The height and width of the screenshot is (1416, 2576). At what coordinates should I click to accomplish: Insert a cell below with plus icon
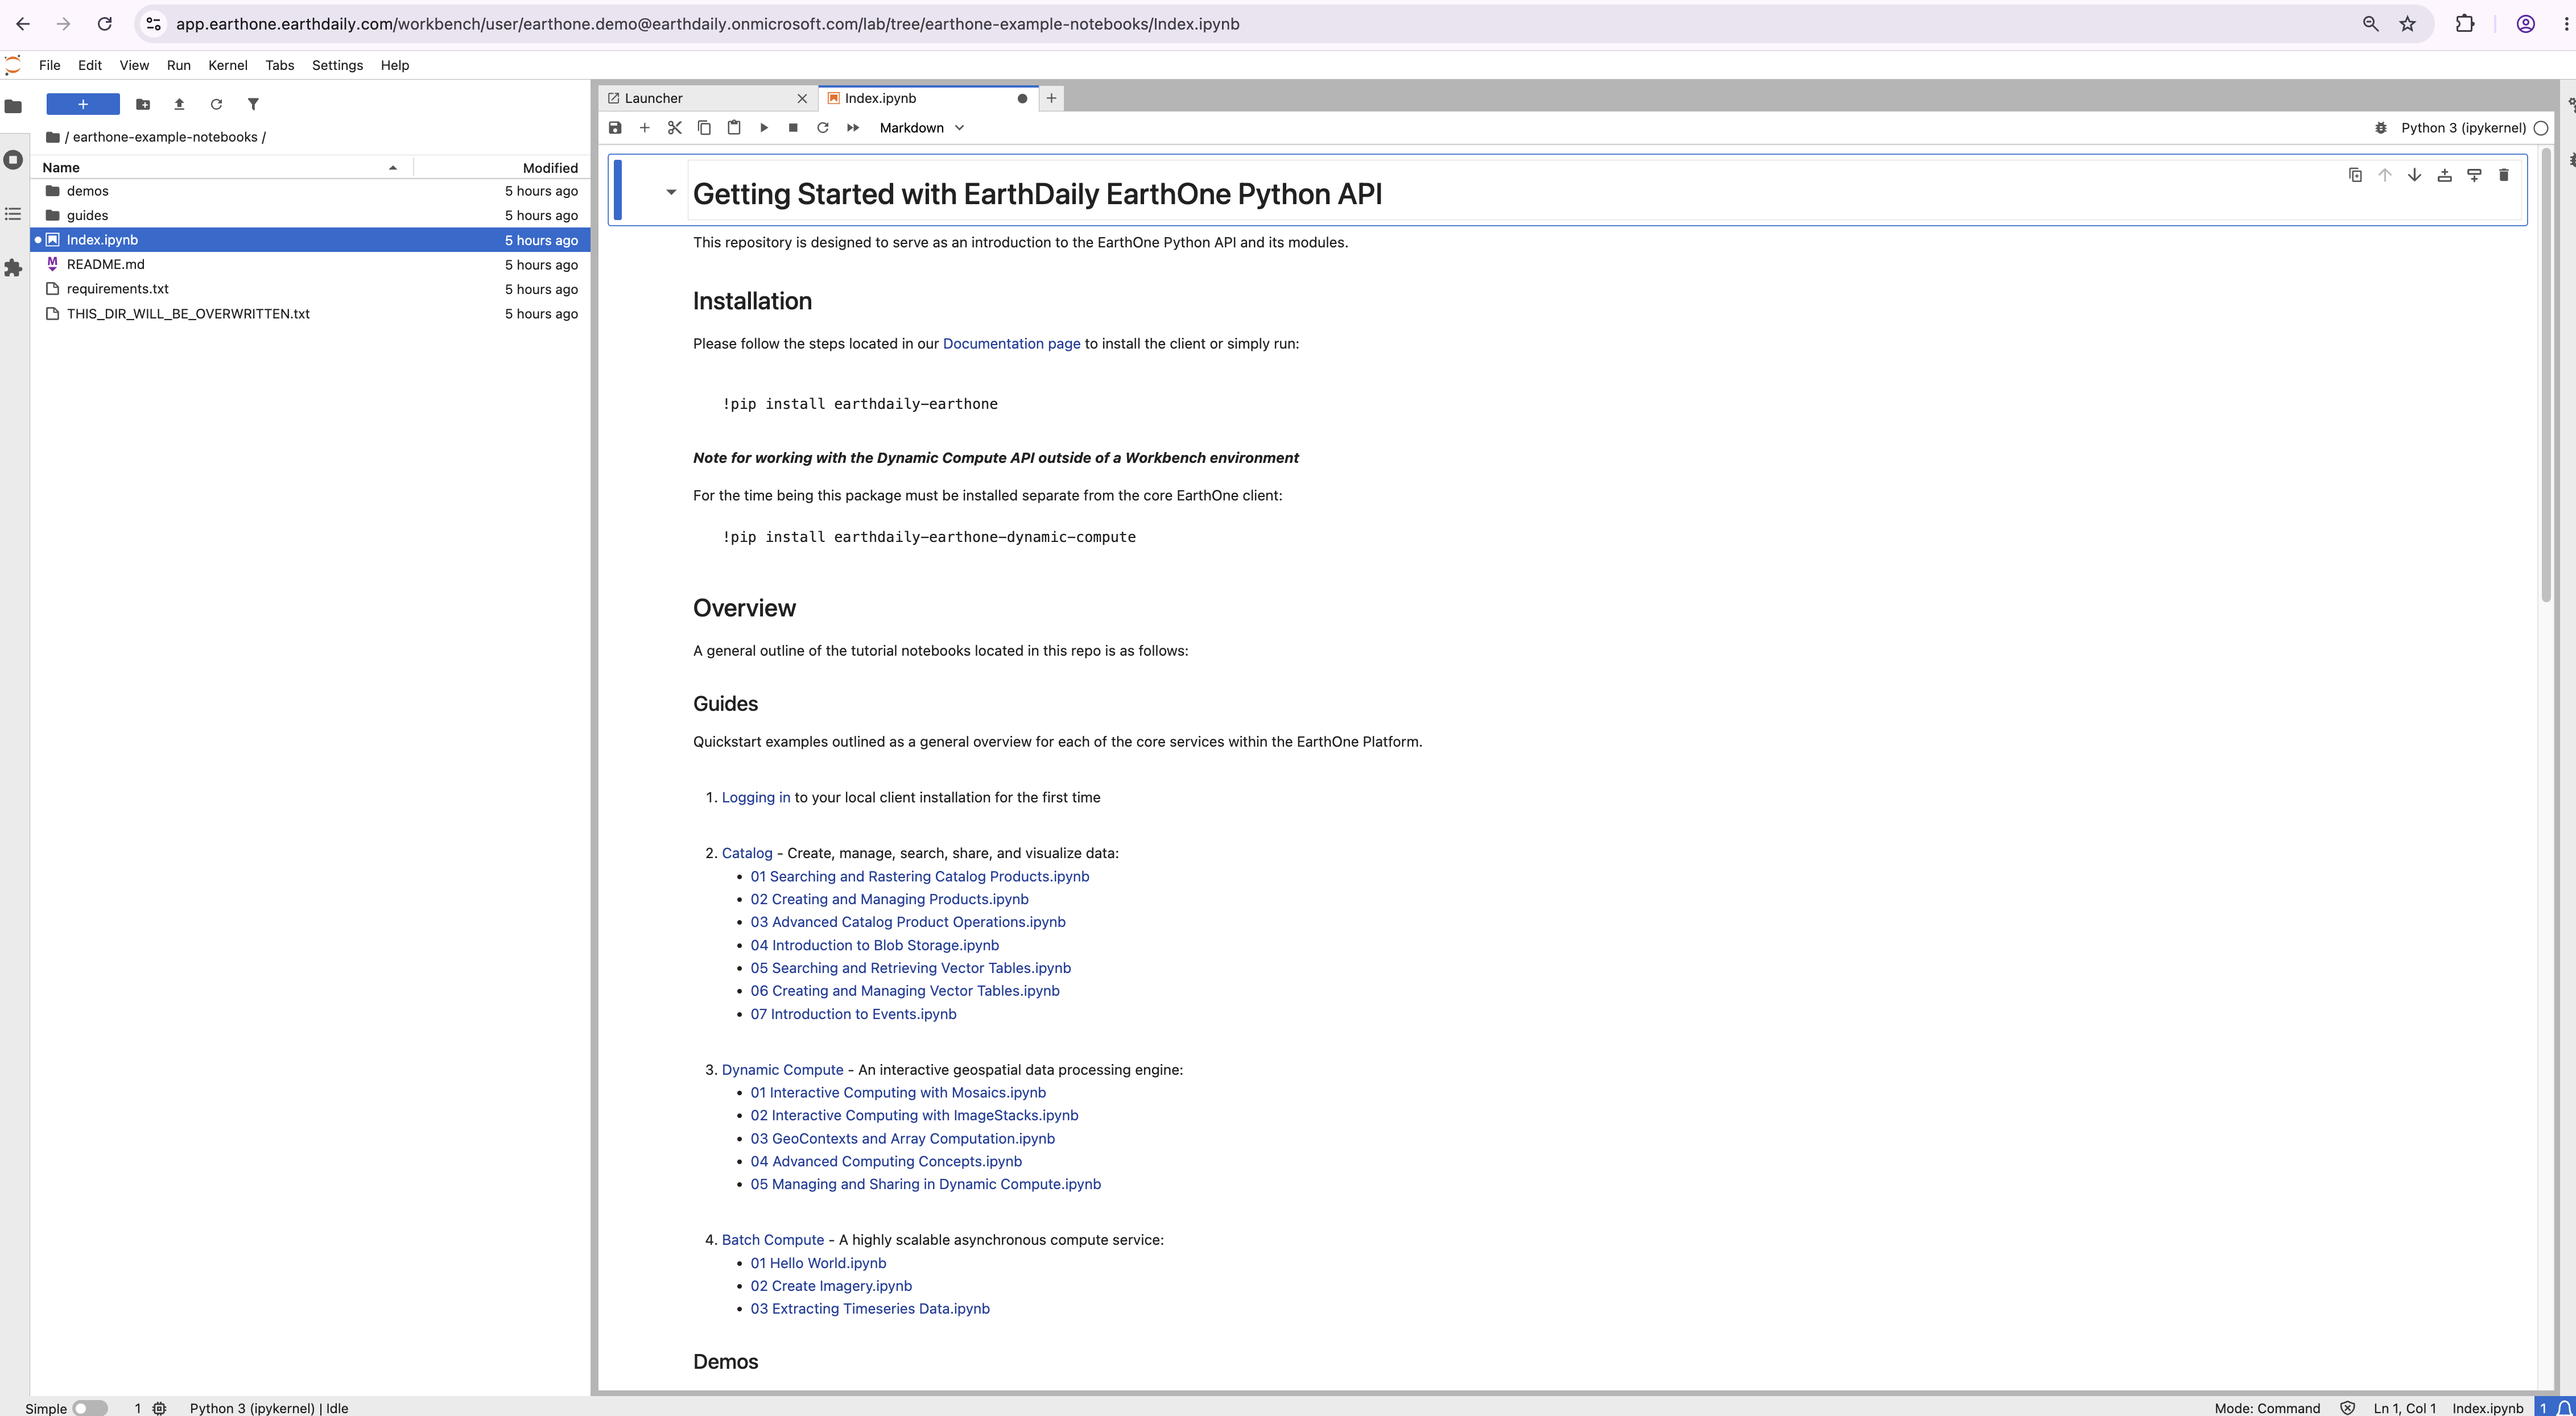[645, 128]
